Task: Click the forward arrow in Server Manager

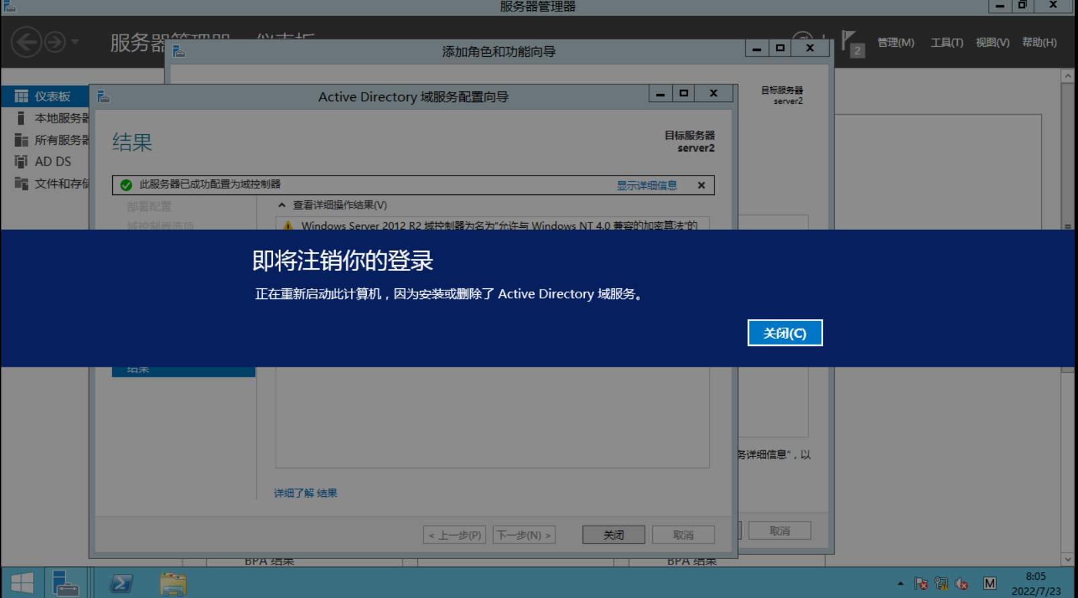Action: point(55,42)
